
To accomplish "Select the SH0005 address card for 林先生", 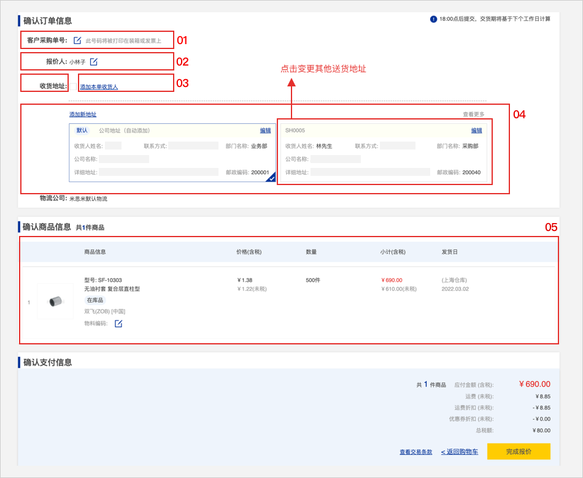I will tap(384, 159).
